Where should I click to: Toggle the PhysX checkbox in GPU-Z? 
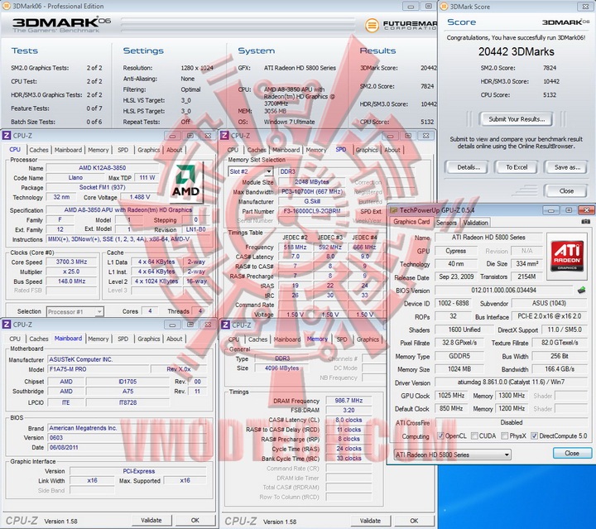(x=504, y=436)
